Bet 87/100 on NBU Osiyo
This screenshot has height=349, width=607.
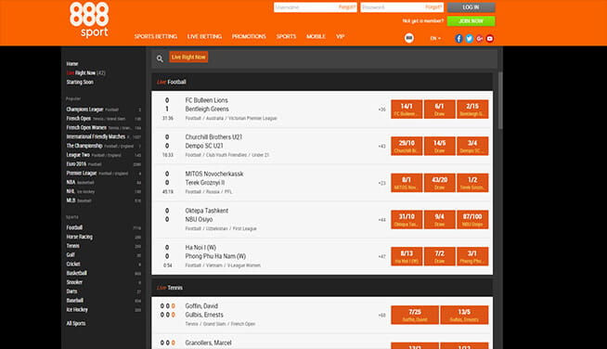point(472,220)
